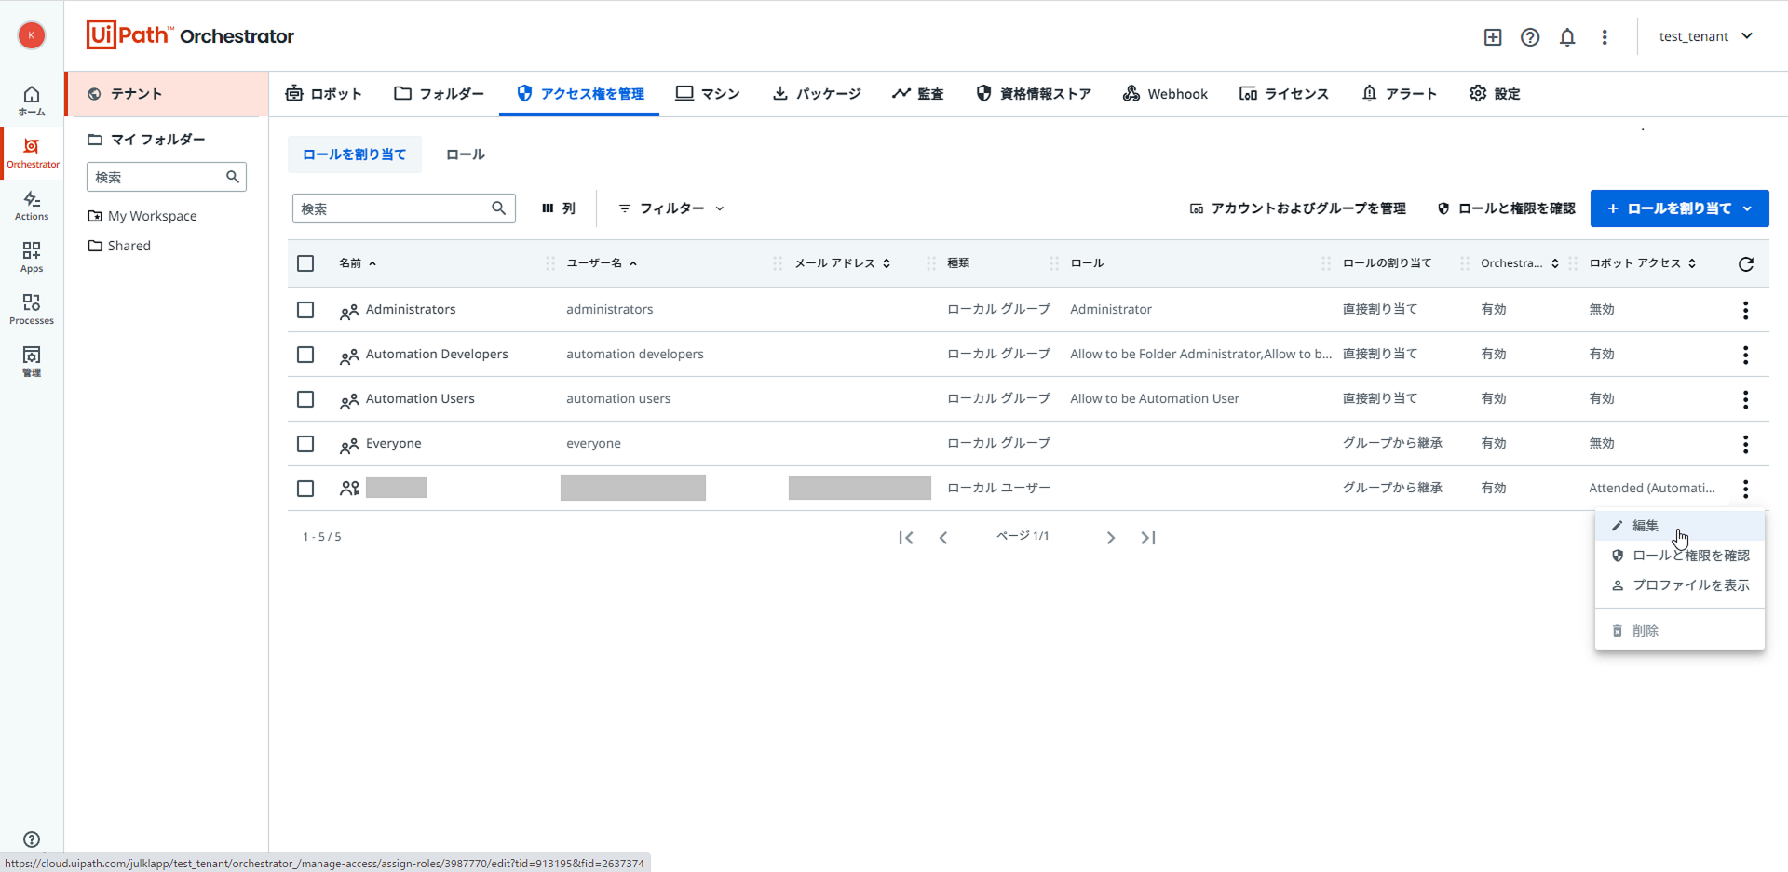Switch to the 監査 tab
Viewport: 1788px width, 872px height.
tap(918, 94)
